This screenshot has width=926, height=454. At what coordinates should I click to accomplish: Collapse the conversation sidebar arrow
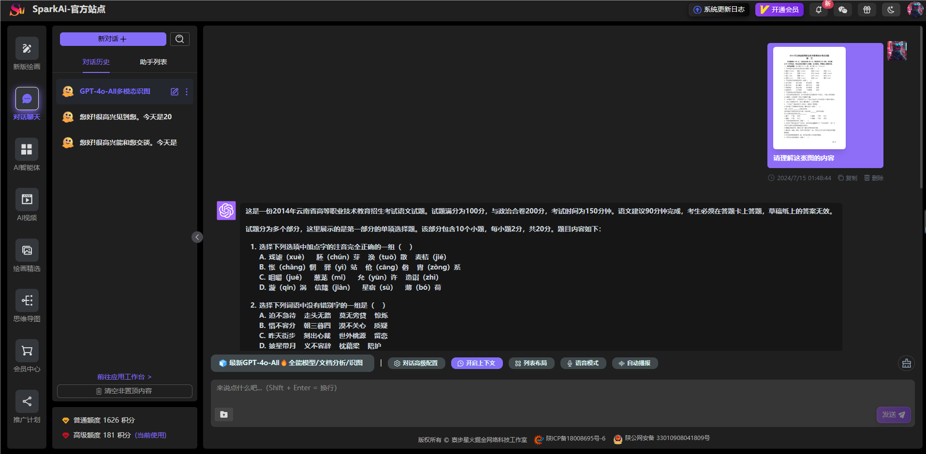(197, 237)
